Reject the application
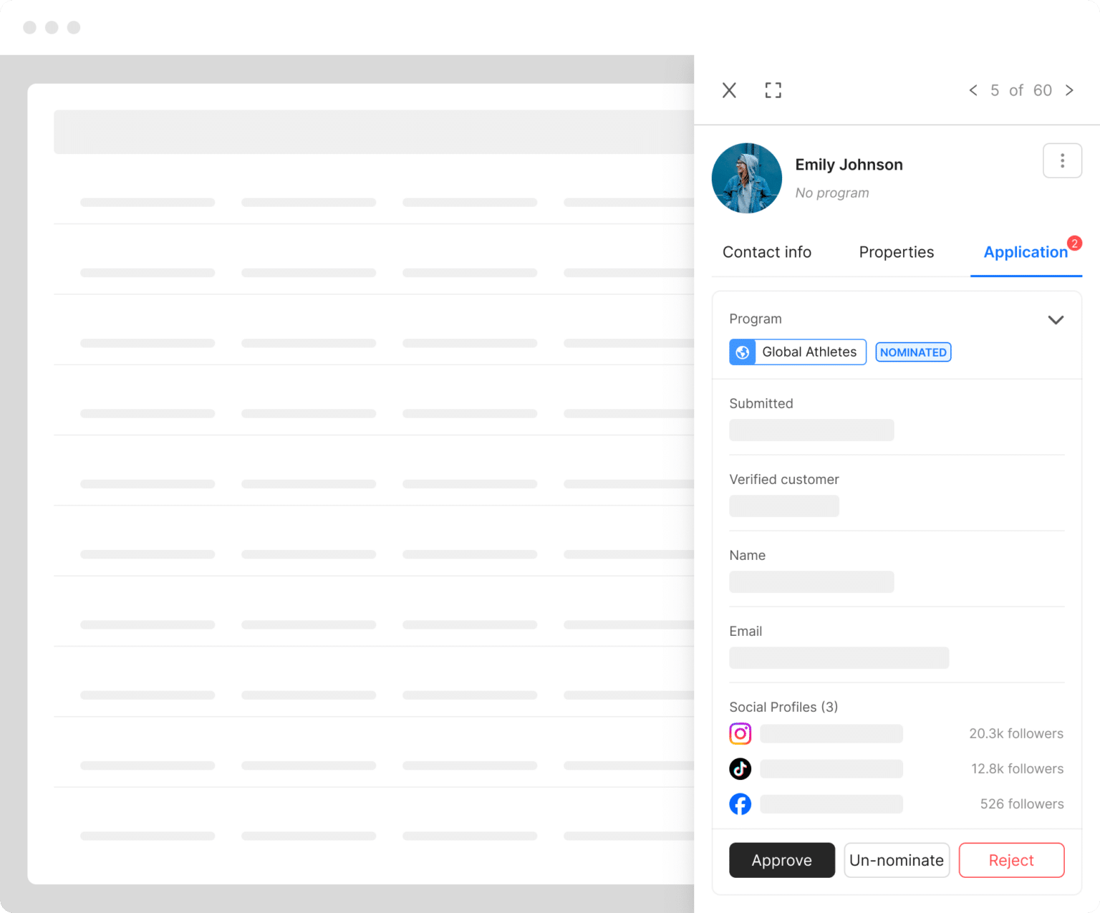Image resolution: width=1100 pixels, height=913 pixels. tap(1011, 860)
